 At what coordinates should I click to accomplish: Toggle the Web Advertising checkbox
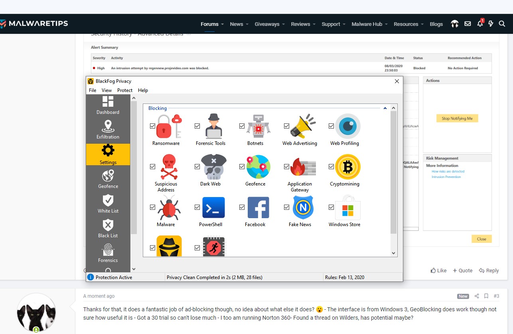point(286,126)
